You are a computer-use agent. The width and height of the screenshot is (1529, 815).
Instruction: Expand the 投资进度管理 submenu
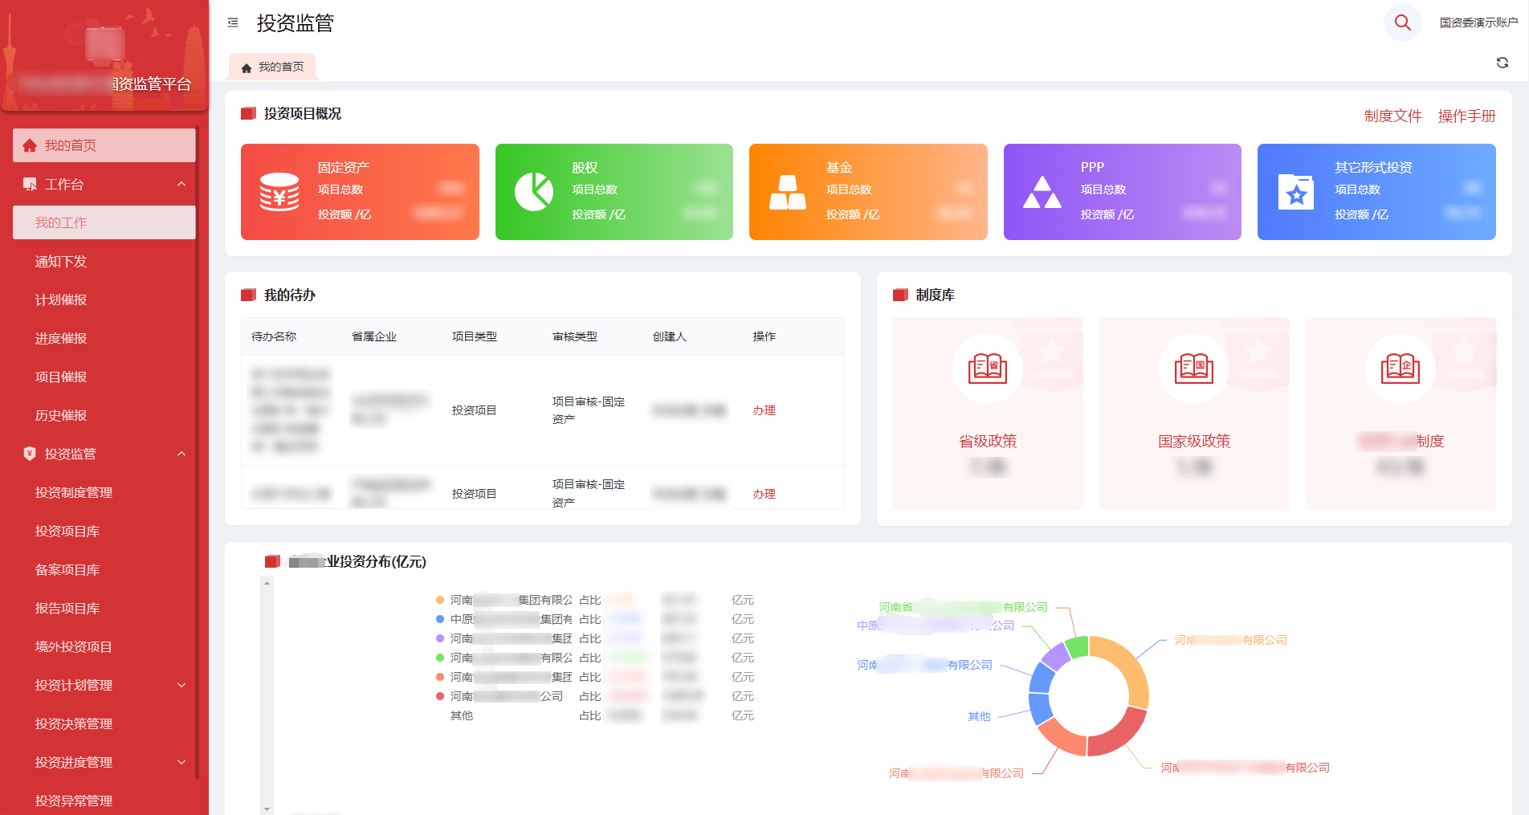coord(181,762)
